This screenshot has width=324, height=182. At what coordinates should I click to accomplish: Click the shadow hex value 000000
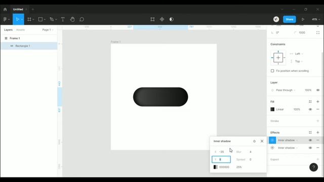coord(224,167)
